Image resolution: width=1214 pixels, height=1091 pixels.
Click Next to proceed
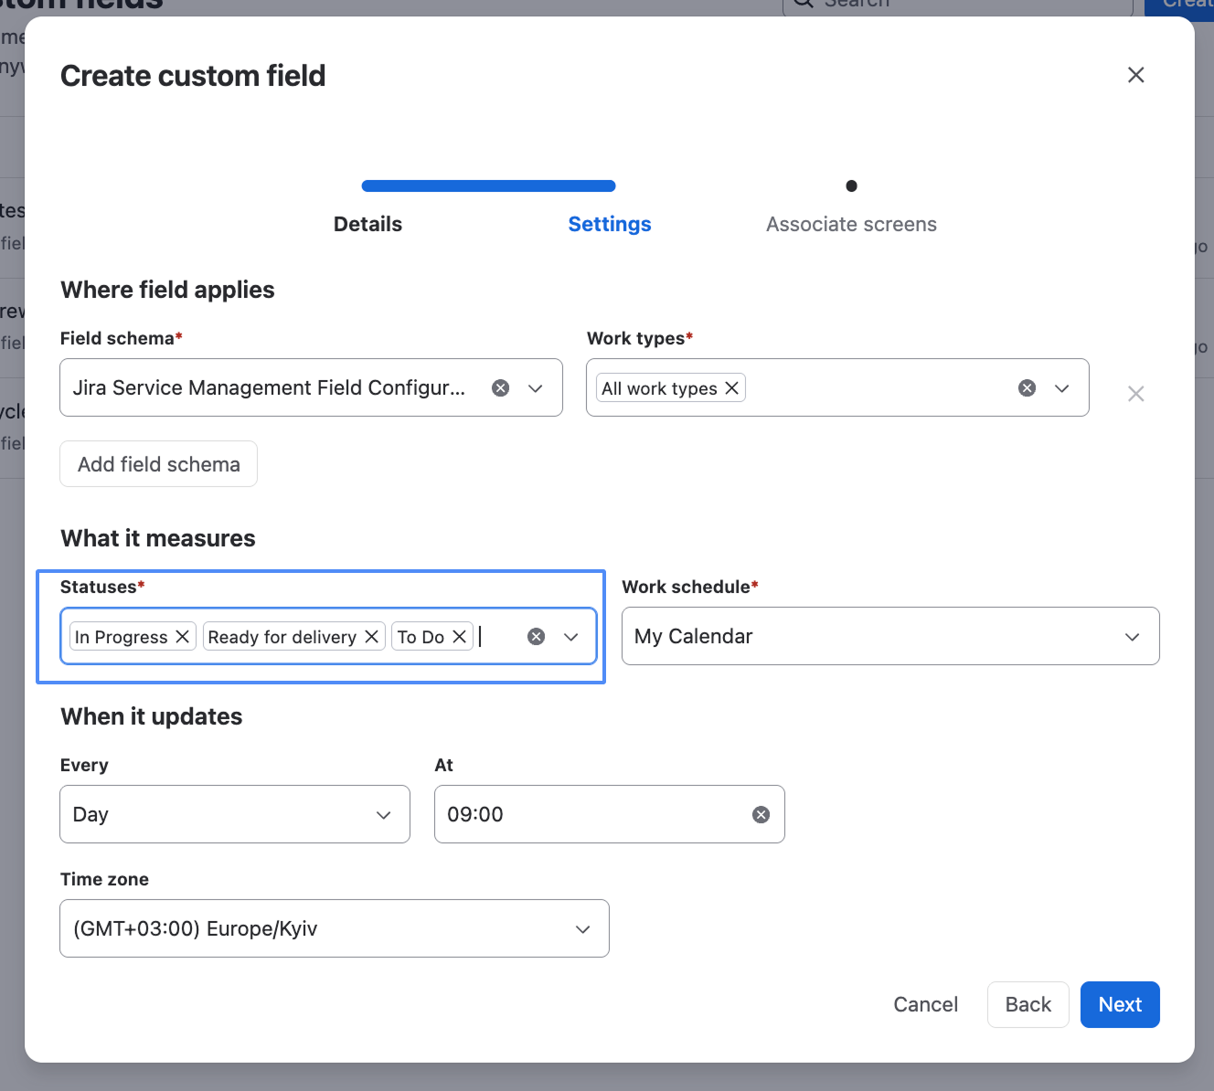(x=1120, y=1005)
